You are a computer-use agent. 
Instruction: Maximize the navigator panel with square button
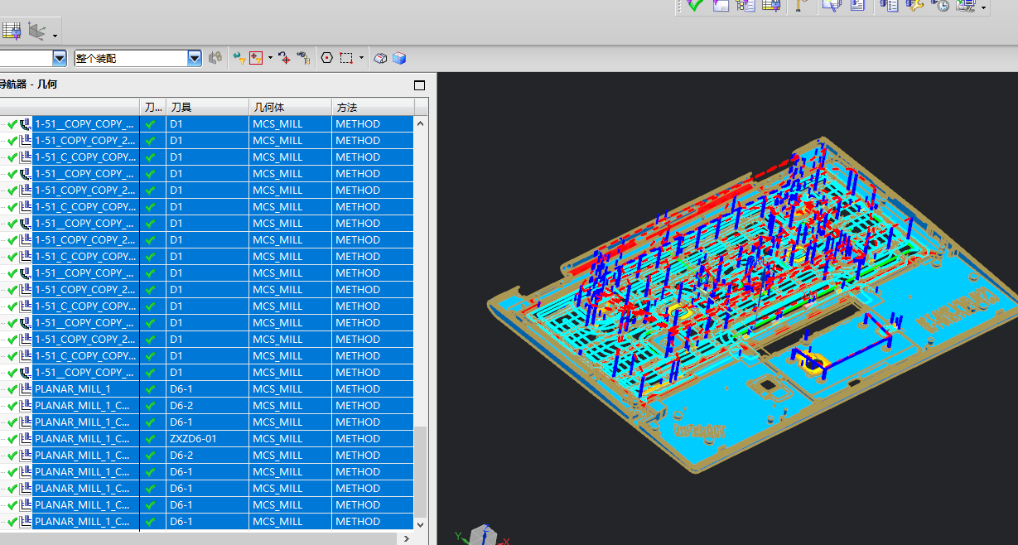[419, 85]
